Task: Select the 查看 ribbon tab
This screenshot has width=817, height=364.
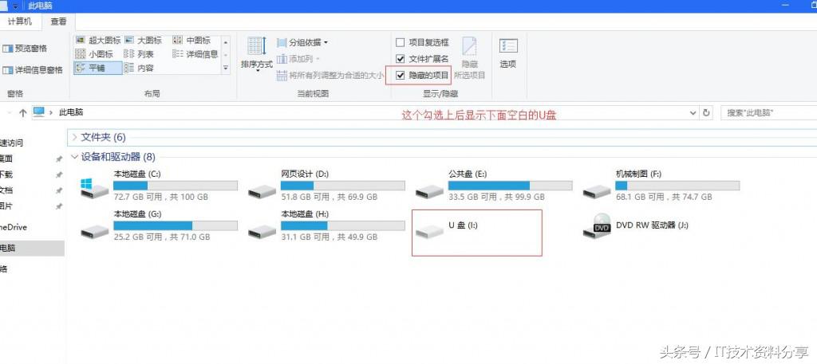Action: point(58,22)
